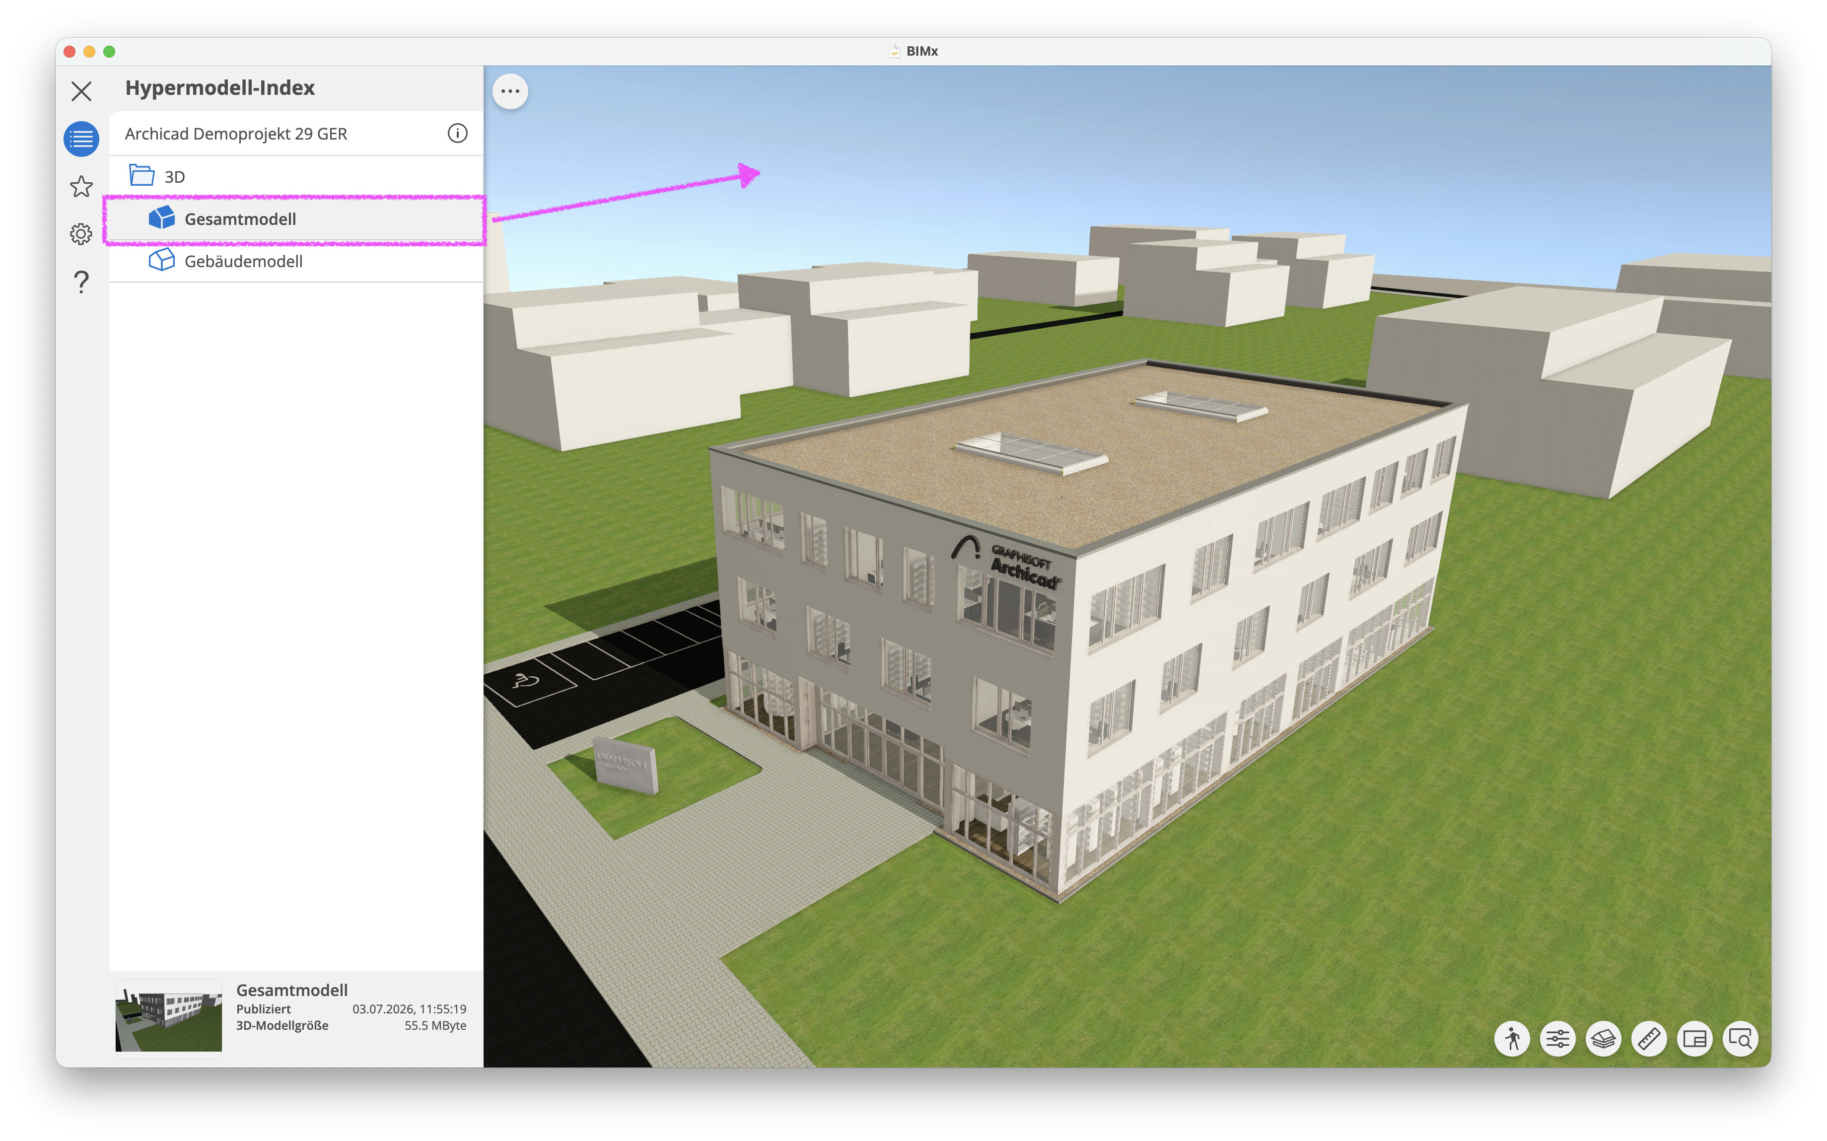
Task: Open the settings gear icon
Action: coord(81,234)
